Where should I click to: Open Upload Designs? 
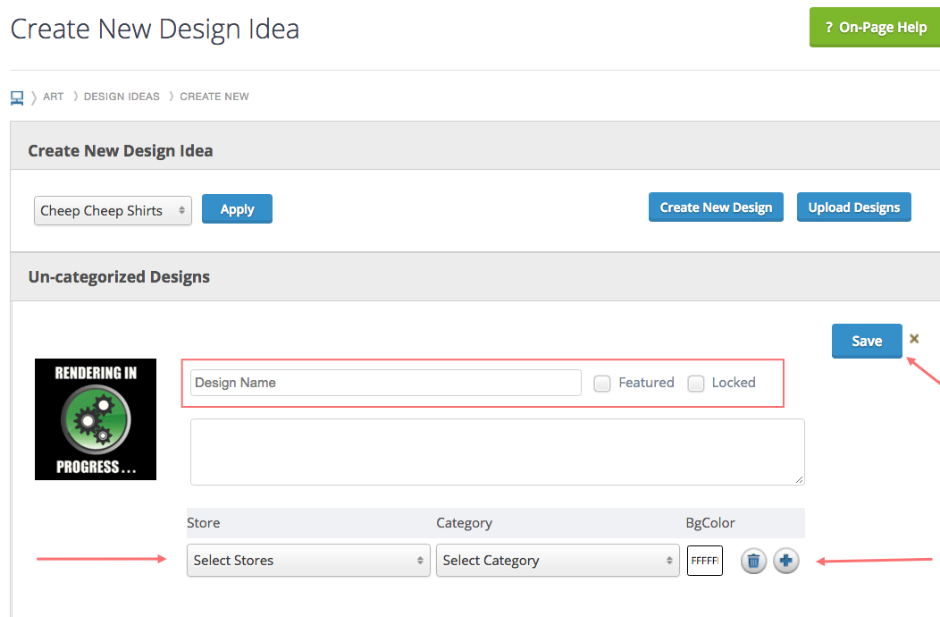click(853, 207)
